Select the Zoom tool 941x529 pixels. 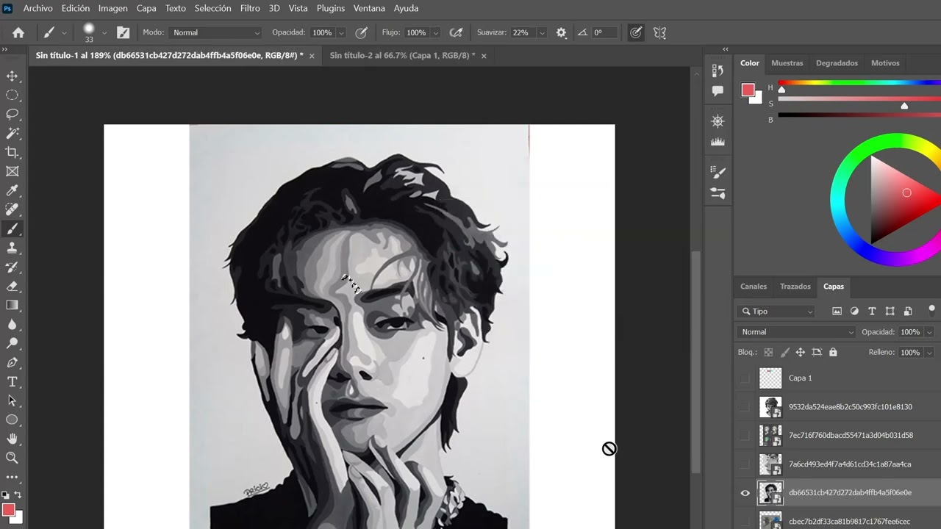coord(12,458)
